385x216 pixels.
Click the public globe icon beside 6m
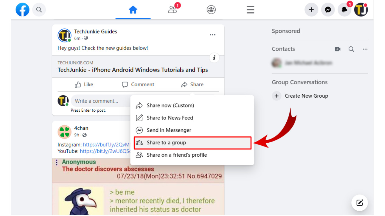coord(86,38)
